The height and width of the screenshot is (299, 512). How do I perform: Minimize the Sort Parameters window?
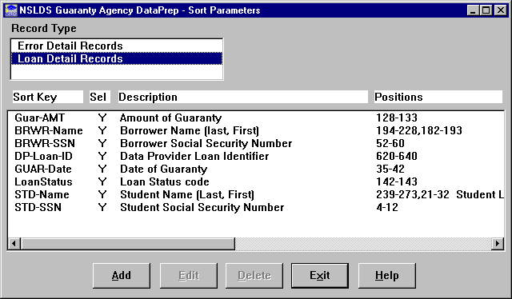[x=473, y=10]
